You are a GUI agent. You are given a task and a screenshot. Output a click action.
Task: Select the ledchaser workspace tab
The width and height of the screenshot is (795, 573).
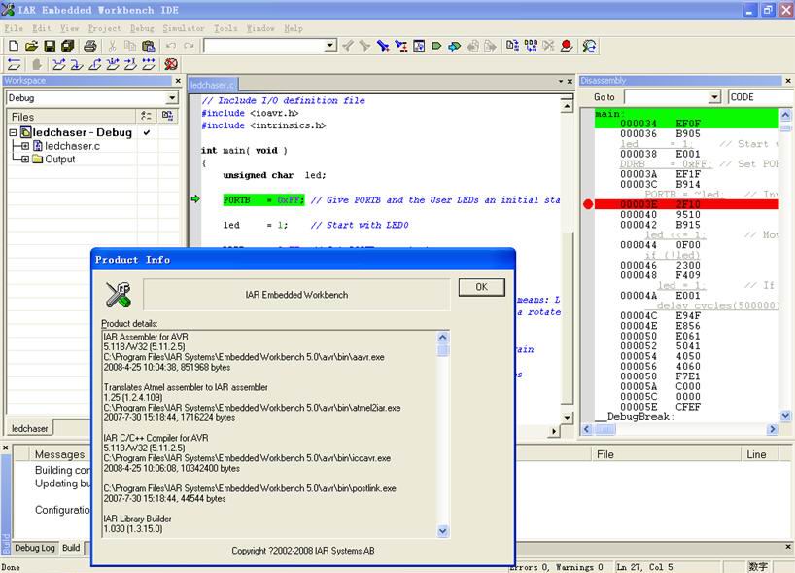pos(29,428)
